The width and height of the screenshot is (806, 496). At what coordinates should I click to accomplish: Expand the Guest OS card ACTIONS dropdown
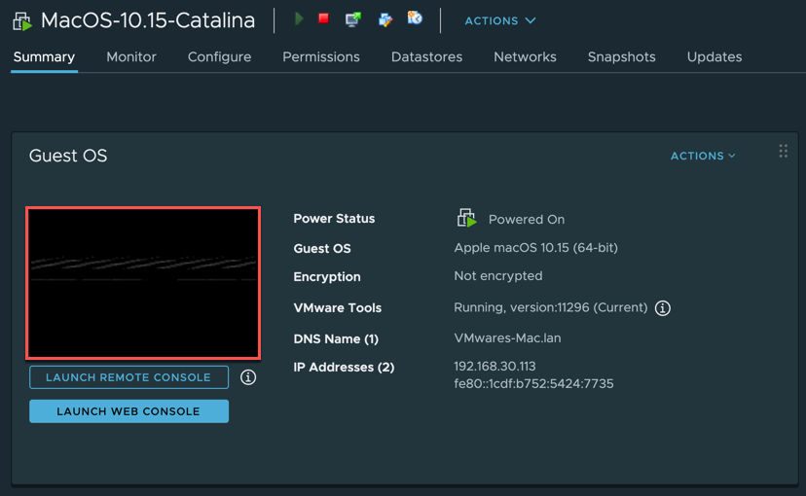[703, 156]
